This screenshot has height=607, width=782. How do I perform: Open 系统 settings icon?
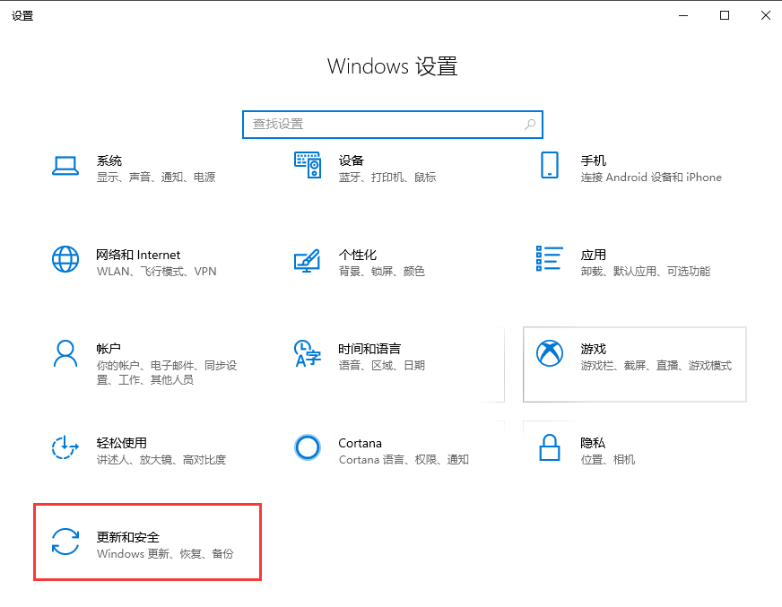point(65,166)
